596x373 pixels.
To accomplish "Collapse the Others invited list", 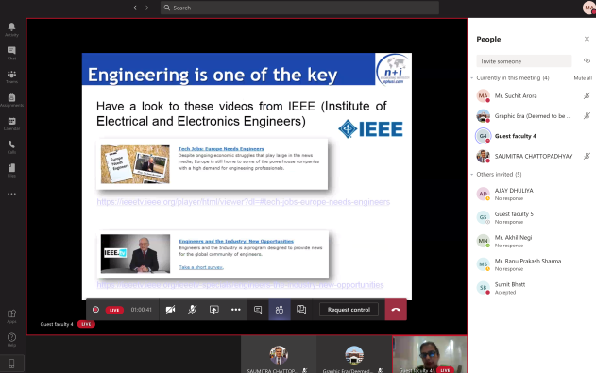I will (472, 175).
